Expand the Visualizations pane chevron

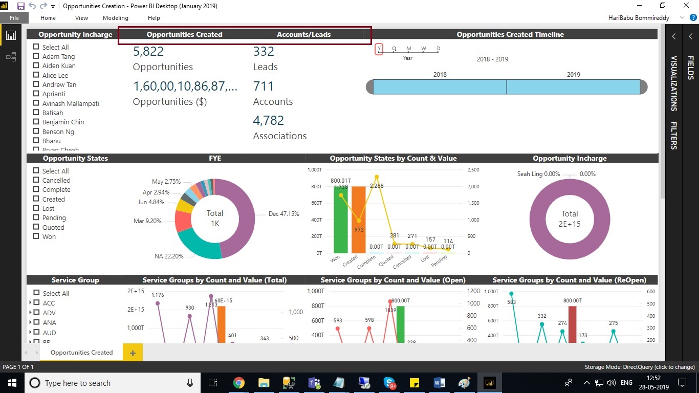tap(674, 36)
